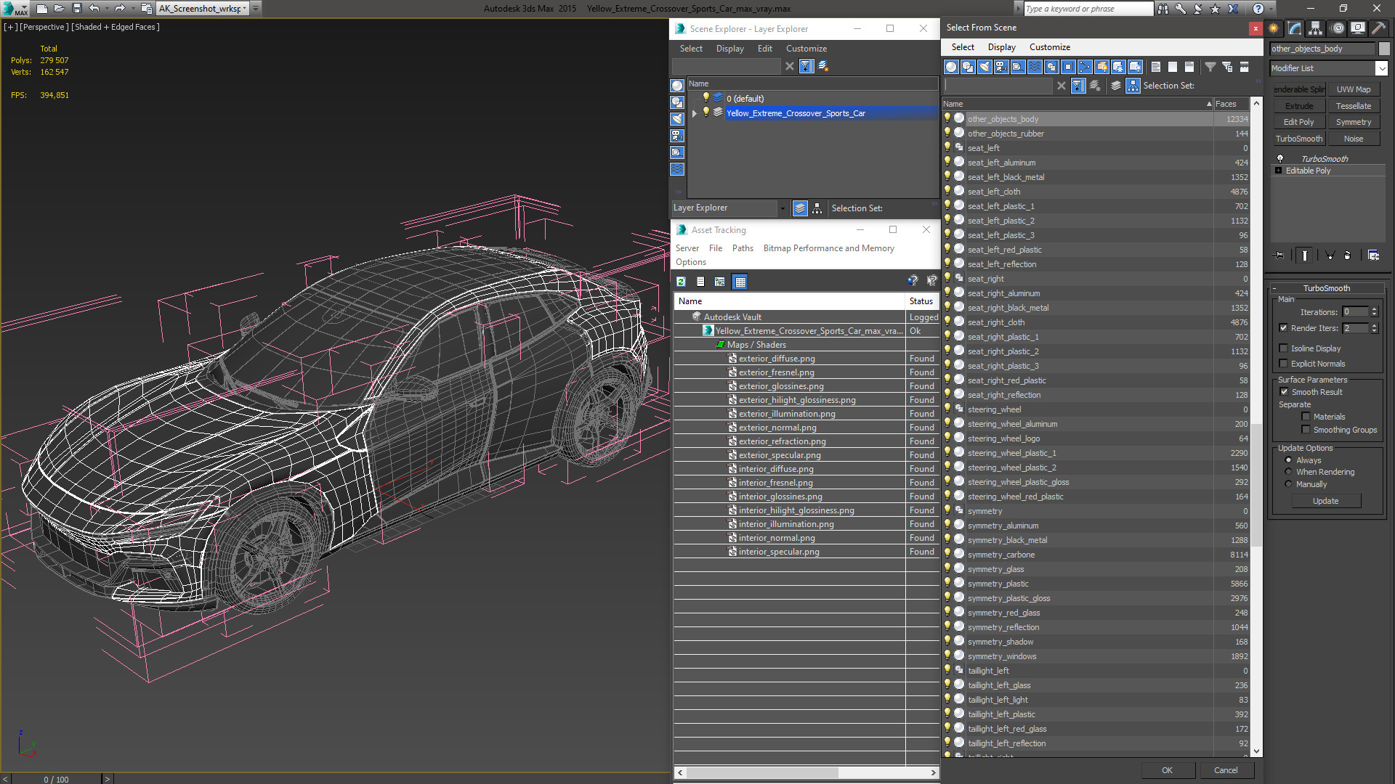Screen dimensions: 1395x784
Task: Open the Hierarchy command panel tab
Action: (1316, 28)
